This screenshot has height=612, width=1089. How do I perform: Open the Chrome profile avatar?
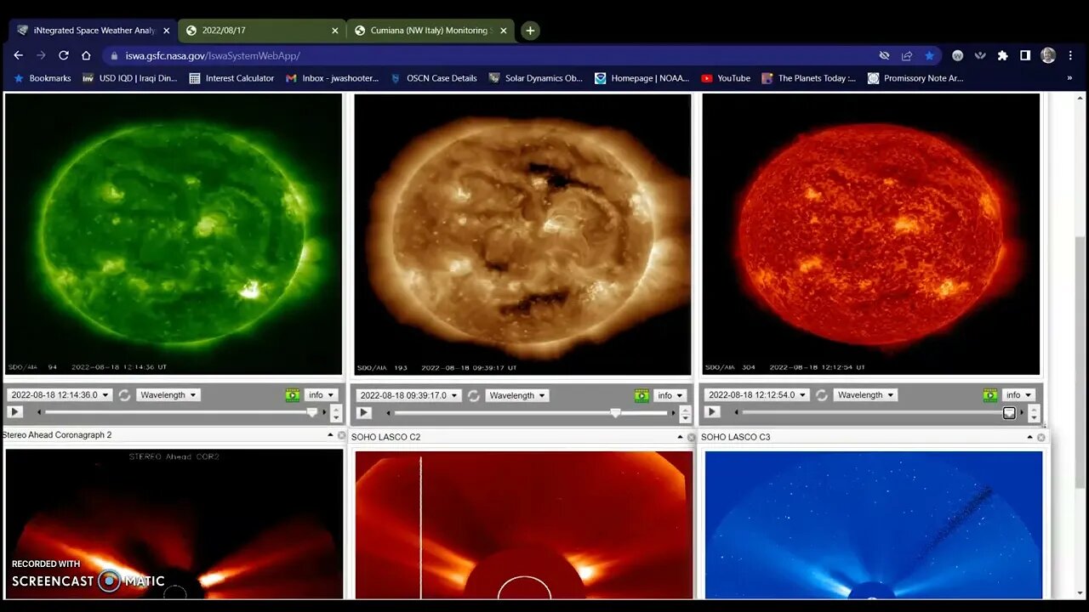[x=1048, y=55]
